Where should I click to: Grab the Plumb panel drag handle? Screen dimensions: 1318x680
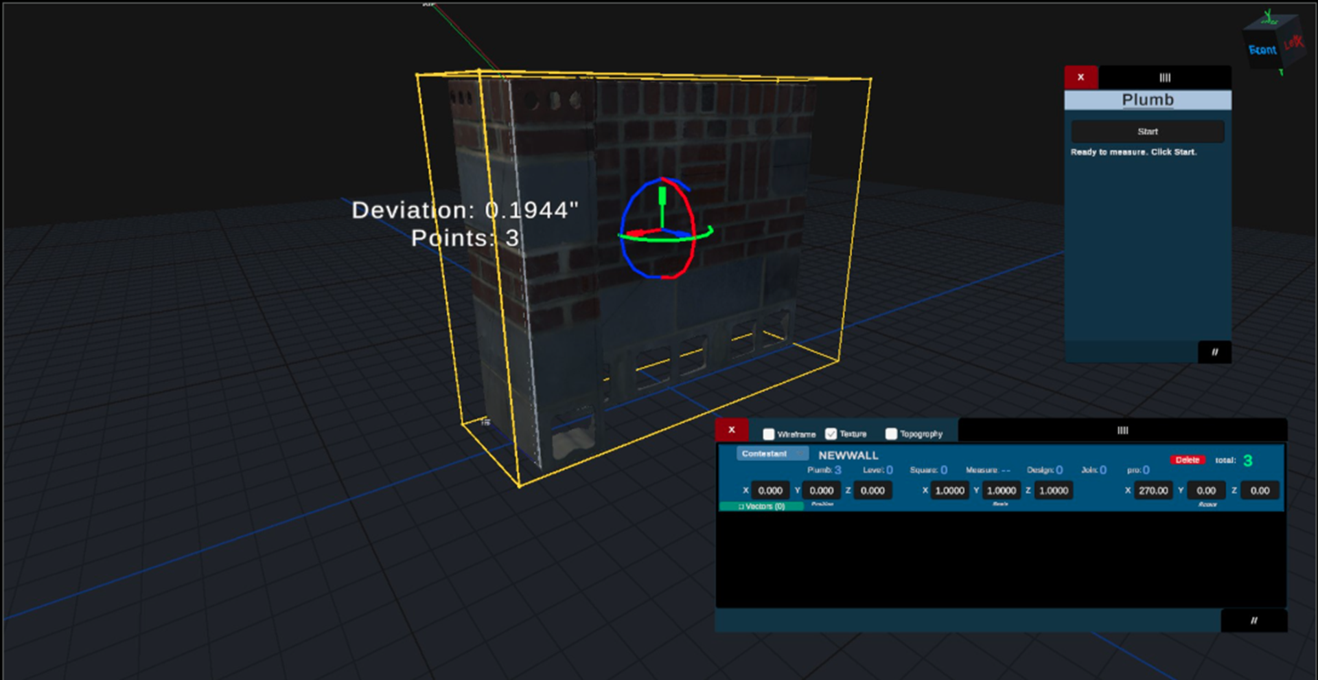[x=1164, y=78]
